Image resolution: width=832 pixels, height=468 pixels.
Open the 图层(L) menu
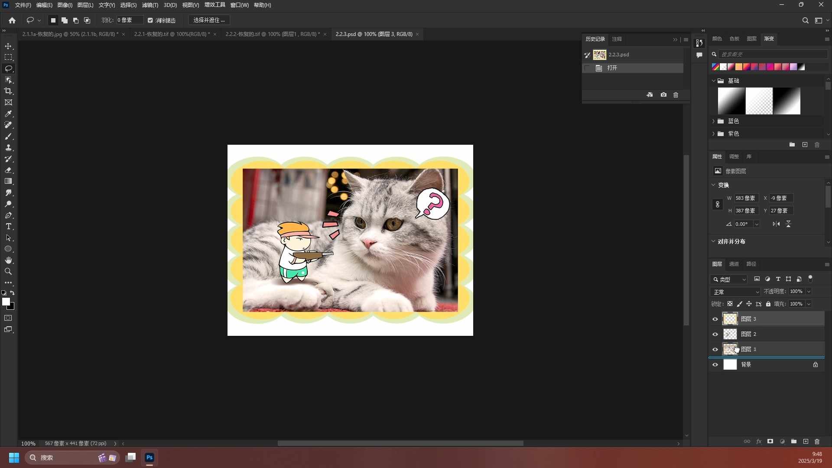[85, 5]
